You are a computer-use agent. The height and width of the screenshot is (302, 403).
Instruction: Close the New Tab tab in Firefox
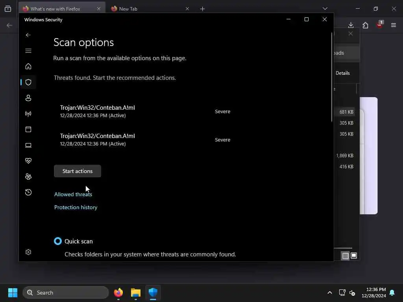[x=187, y=9]
